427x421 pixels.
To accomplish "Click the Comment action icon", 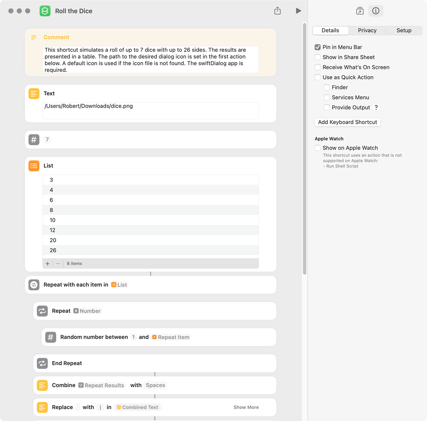I will (34, 37).
